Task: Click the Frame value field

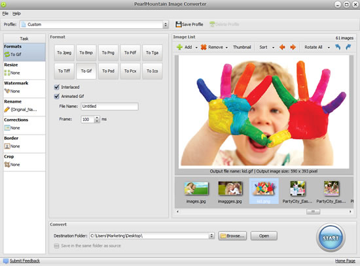Action: click(x=88, y=120)
